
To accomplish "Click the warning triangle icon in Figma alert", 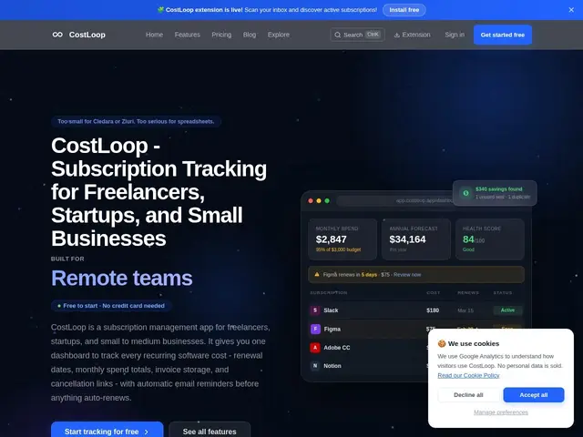I will point(317,275).
